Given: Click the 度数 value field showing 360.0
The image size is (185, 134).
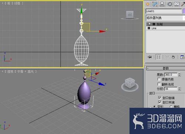Looking at the screenshot, I should tap(171, 75).
